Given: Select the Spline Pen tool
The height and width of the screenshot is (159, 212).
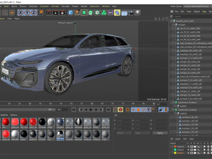Looking at the screenshot, I should [x=77, y=13].
